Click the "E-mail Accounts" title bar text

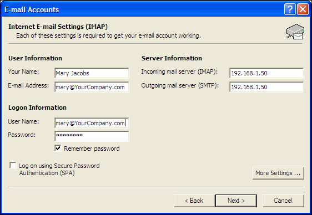click(x=32, y=9)
